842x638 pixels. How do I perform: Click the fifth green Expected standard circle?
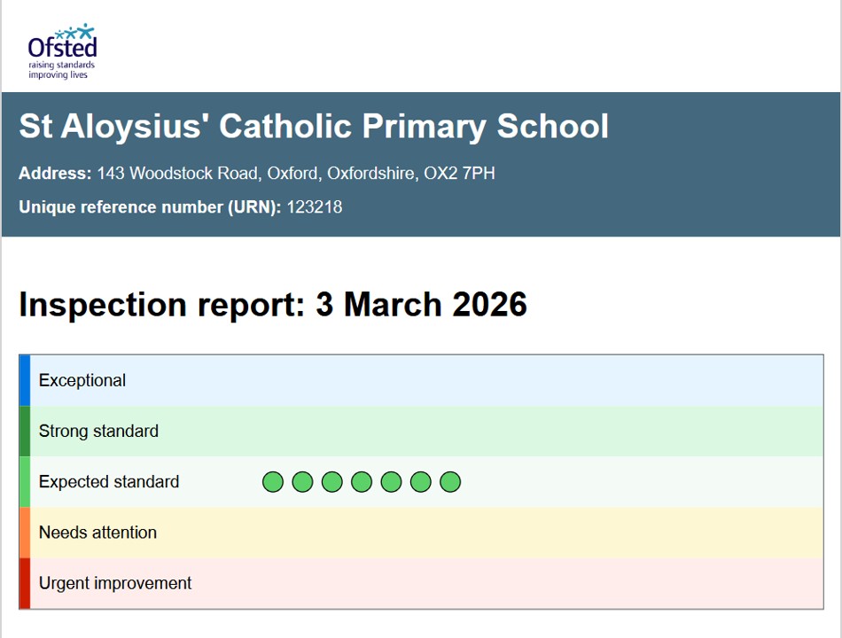pyautogui.click(x=391, y=482)
